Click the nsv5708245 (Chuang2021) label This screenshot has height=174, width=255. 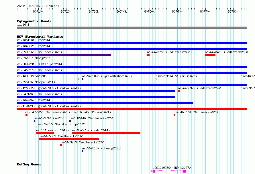pos(91,112)
